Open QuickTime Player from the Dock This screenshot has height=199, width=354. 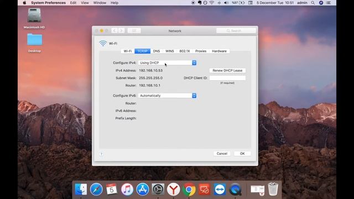coord(235,189)
